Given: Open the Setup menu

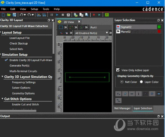Looking at the screenshot, I should pyautogui.click(x=34, y=9).
